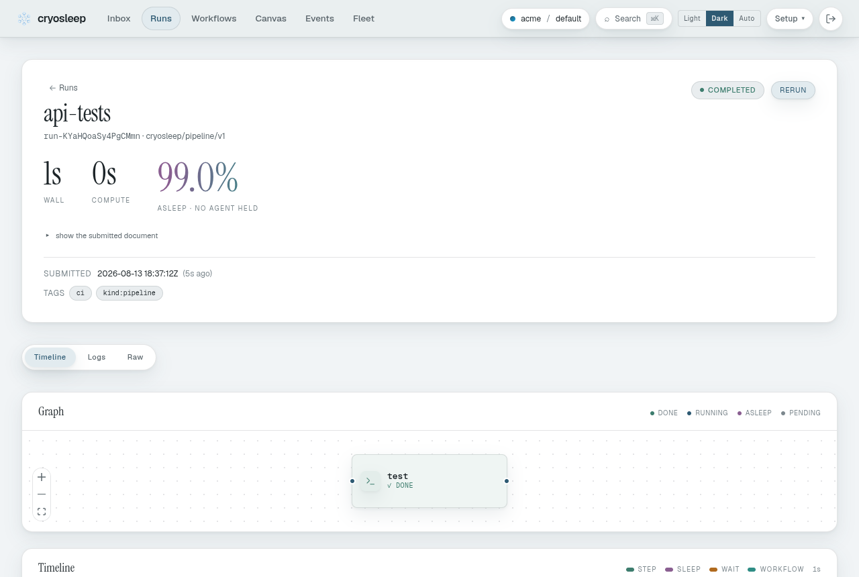Click the WORKFLOW legend entry in Timeline
The width and height of the screenshot is (859, 577).
[776, 569]
